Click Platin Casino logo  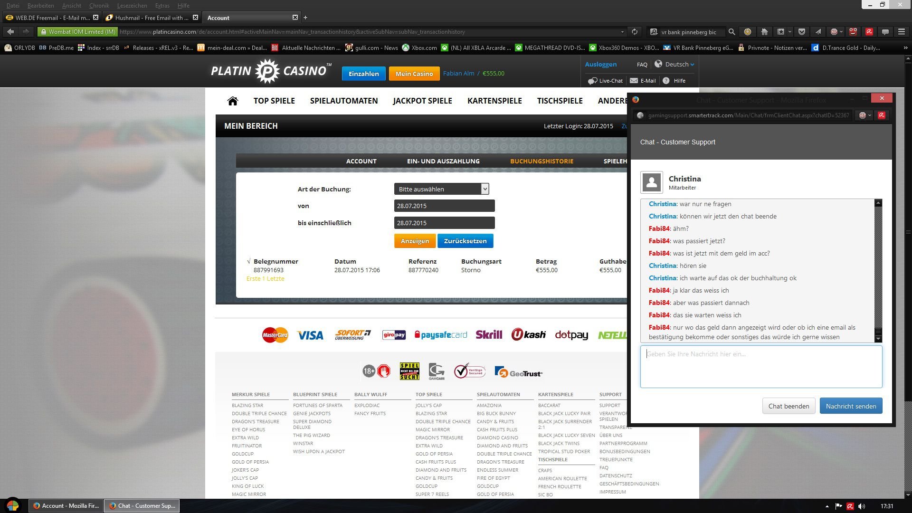click(271, 71)
